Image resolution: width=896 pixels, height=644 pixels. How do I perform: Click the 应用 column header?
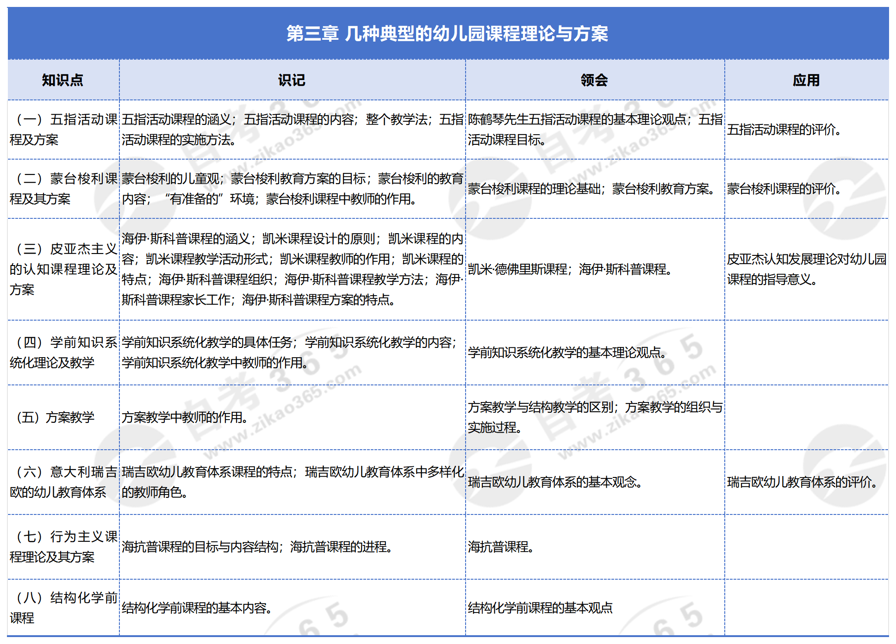click(x=806, y=80)
